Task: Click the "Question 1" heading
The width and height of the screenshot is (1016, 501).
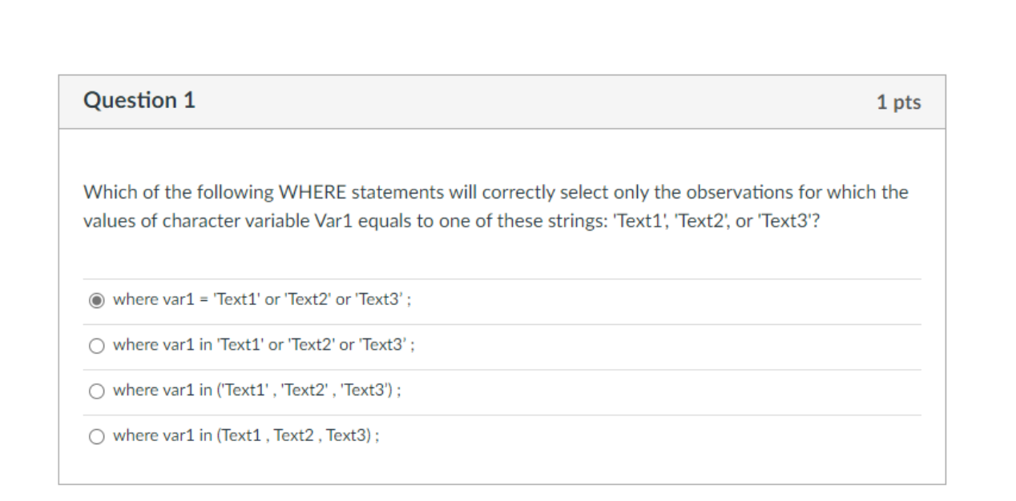Action: coord(139,101)
